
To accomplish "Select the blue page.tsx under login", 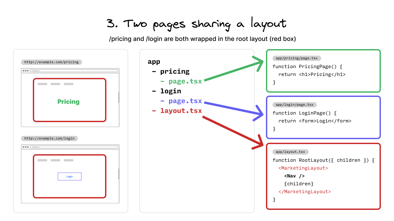I will click(185, 101).
